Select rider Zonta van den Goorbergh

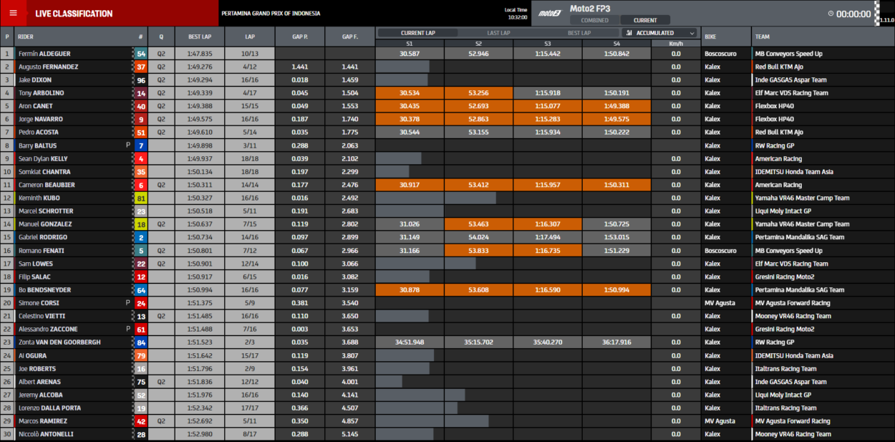[59, 342]
